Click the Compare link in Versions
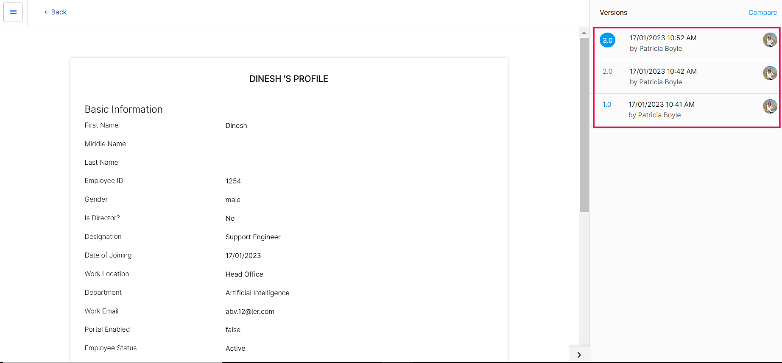This screenshot has width=782, height=363. [x=762, y=13]
